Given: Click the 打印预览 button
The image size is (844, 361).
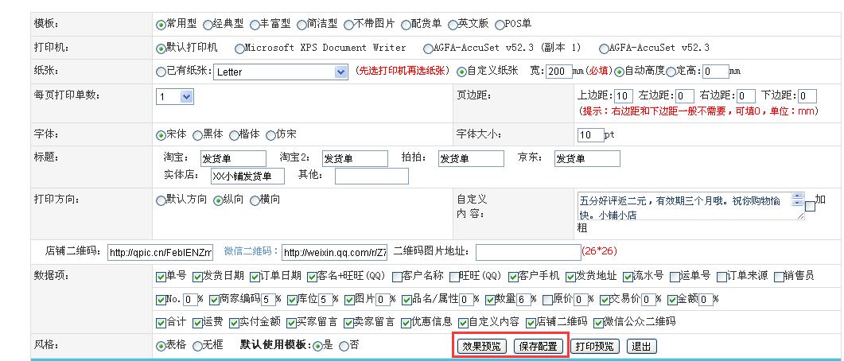Looking at the screenshot, I should (x=595, y=347).
